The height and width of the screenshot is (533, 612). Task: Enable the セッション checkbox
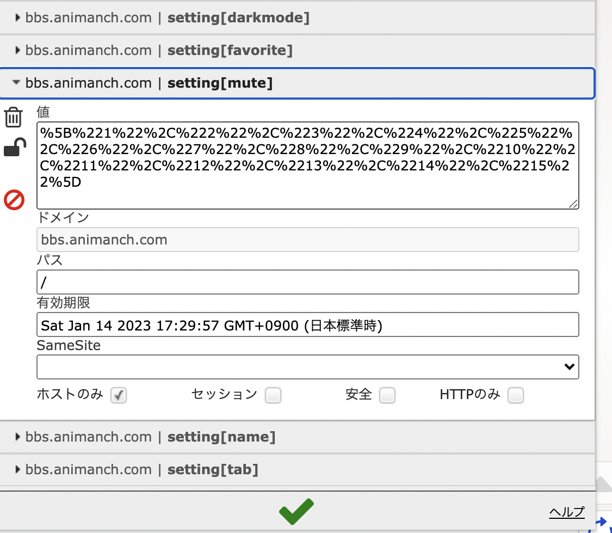273,395
